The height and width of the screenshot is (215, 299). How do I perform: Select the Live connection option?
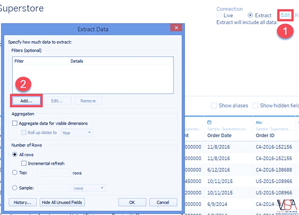[220, 15]
